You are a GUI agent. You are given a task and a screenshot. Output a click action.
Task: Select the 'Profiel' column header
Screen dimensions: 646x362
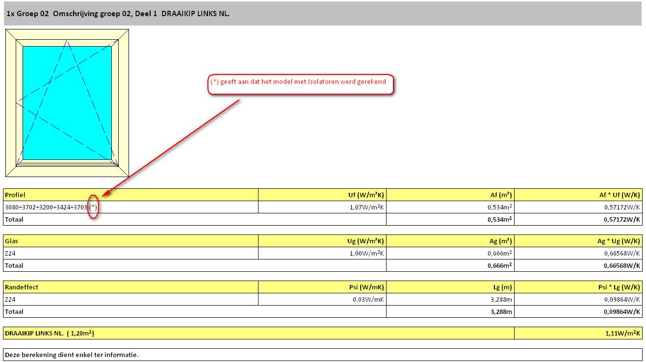point(130,195)
